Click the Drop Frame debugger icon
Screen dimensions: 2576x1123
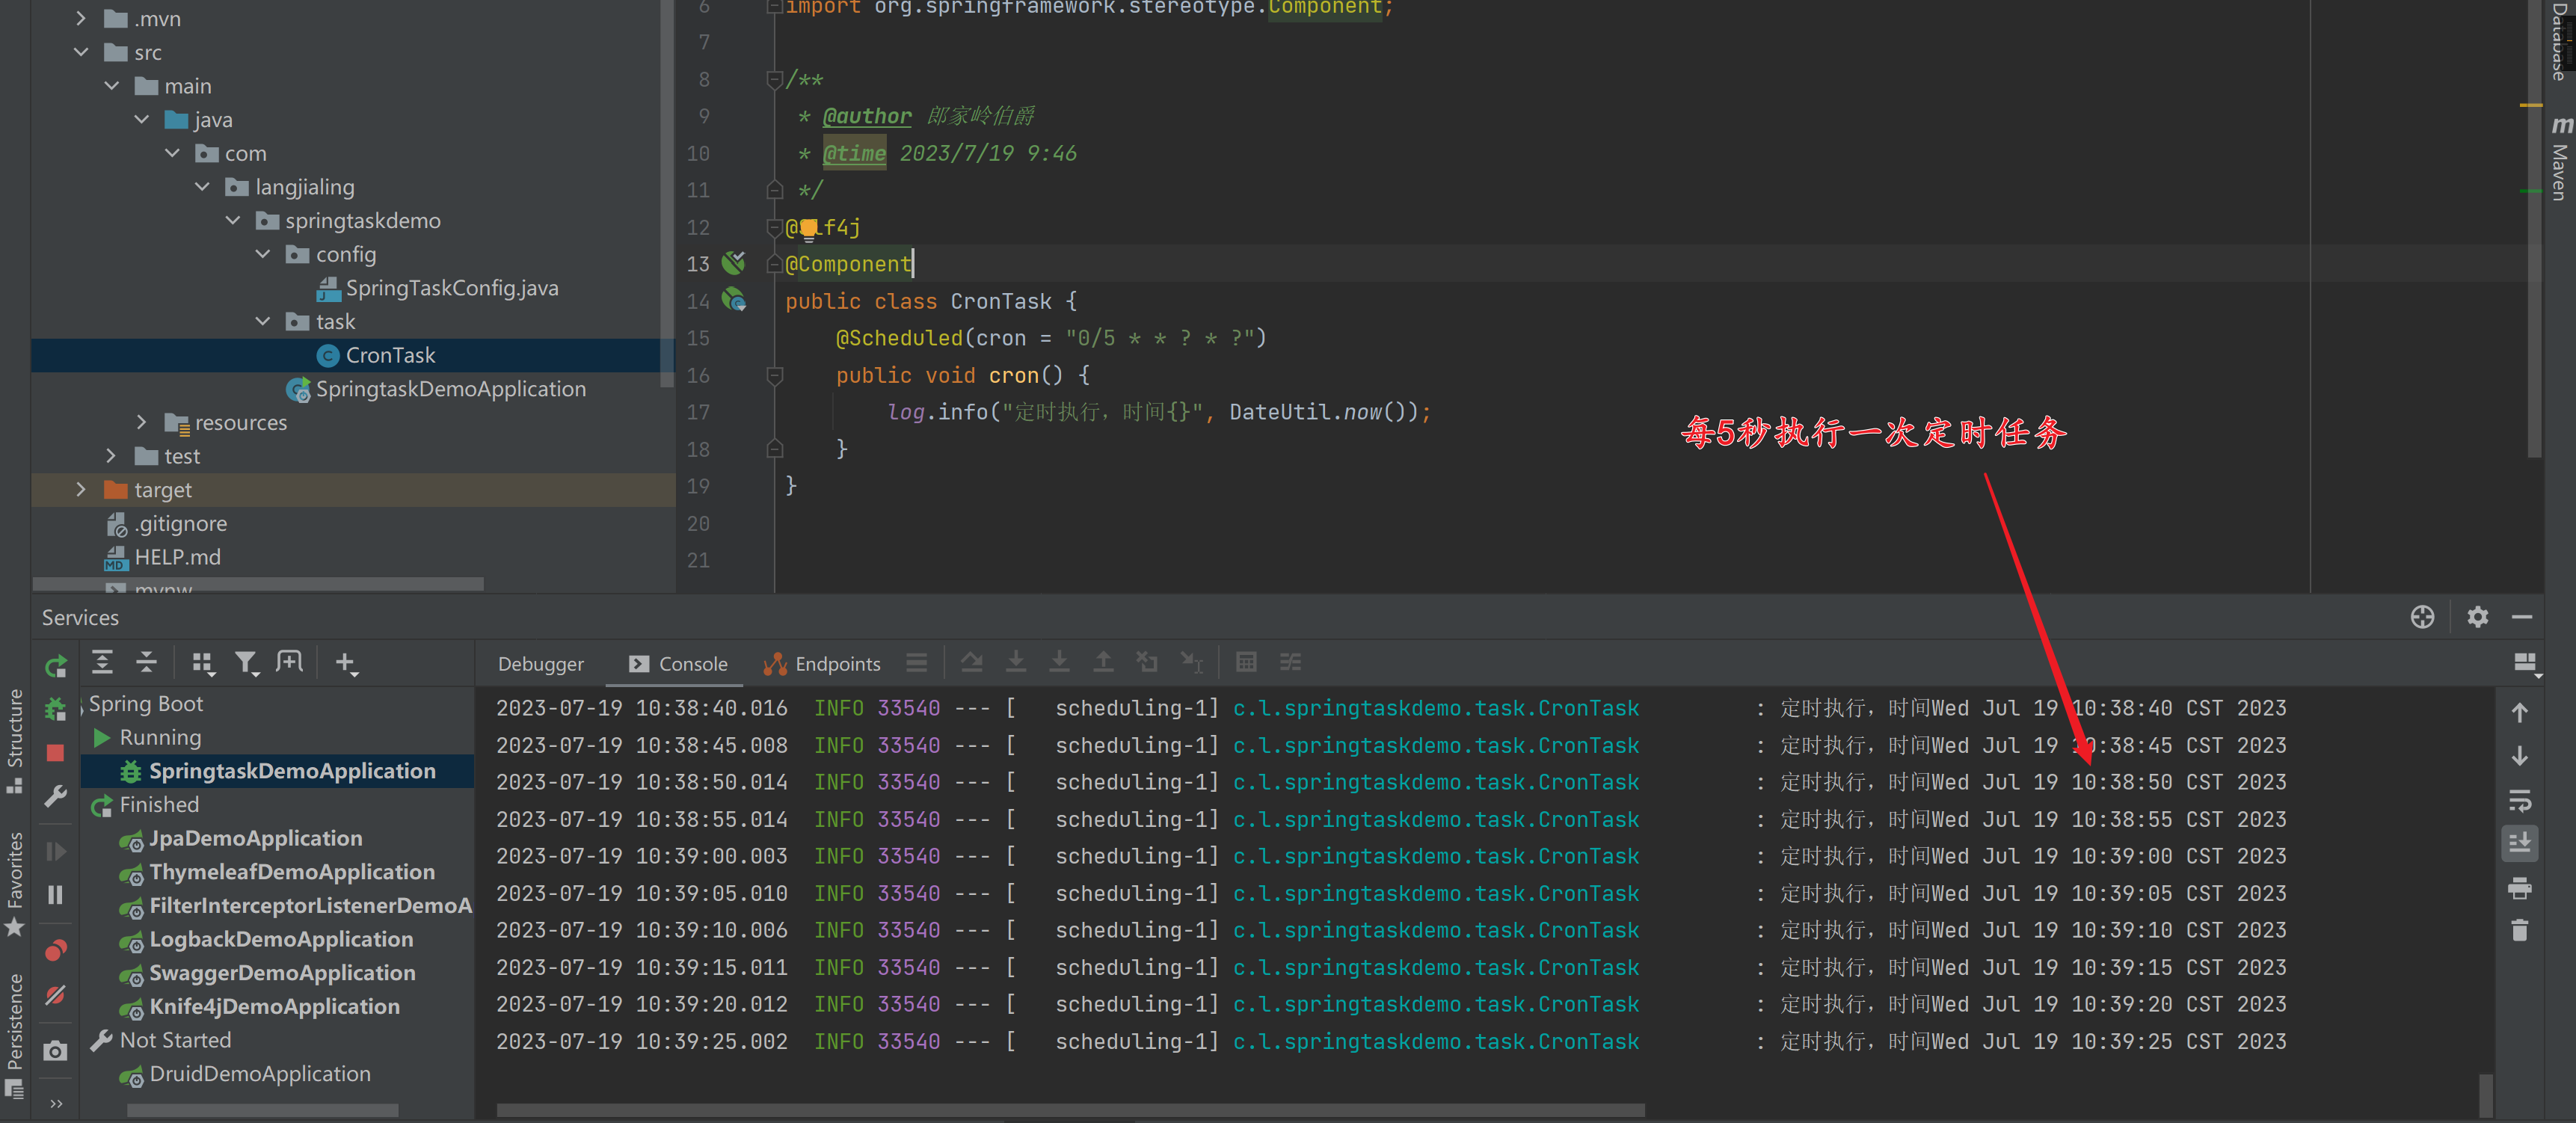[1147, 662]
